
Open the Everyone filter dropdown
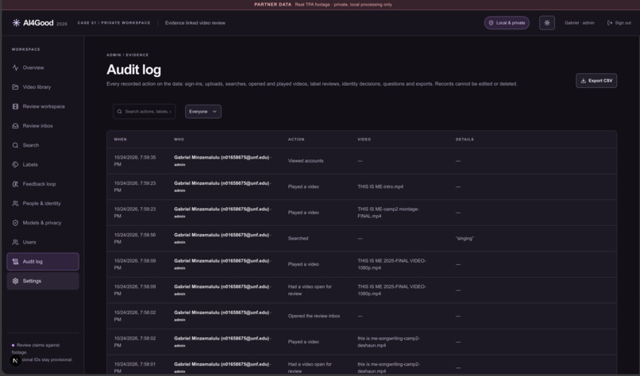203,111
